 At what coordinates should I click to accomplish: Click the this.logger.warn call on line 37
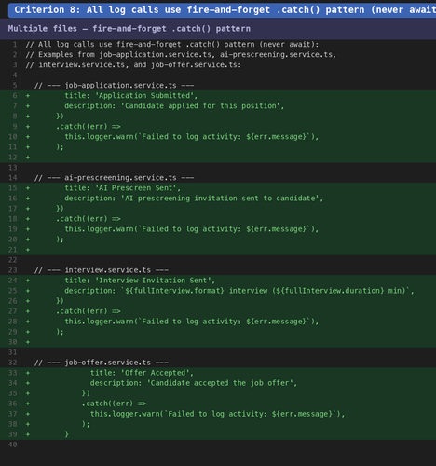(217, 414)
